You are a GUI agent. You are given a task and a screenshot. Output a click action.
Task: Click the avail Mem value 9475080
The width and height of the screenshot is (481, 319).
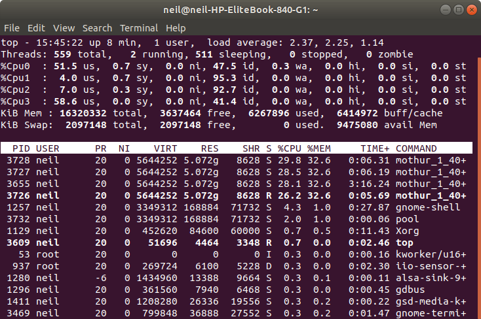point(357,126)
